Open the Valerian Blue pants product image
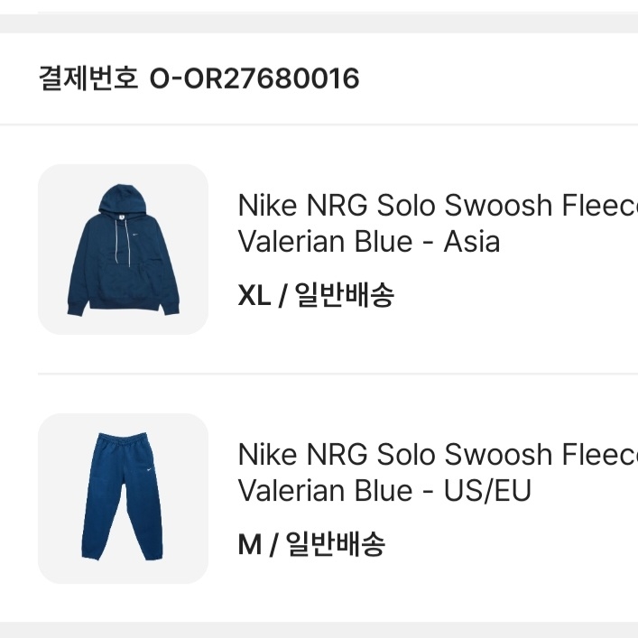This screenshot has height=638, width=638. tap(123, 498)
